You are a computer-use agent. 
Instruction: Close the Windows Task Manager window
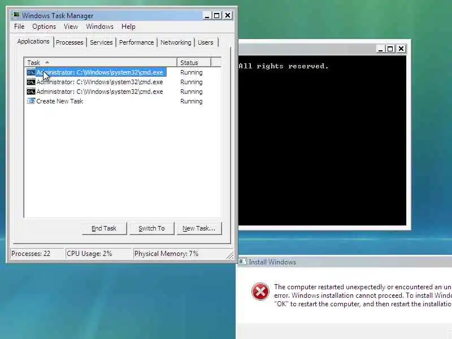(x=228, y=15)
